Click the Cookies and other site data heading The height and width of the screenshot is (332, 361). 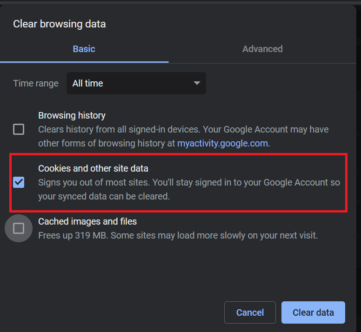click(x=93, y=168)
